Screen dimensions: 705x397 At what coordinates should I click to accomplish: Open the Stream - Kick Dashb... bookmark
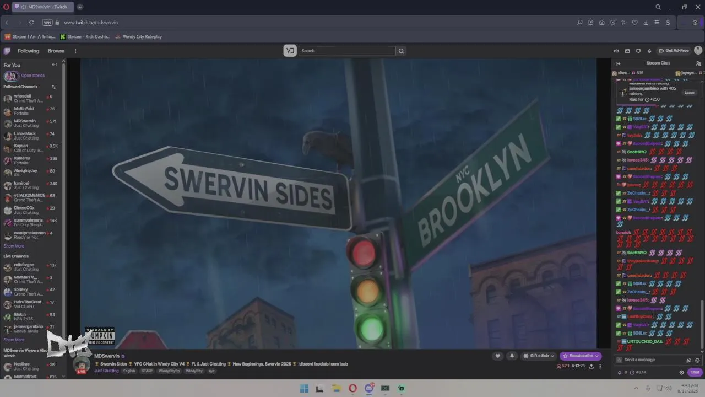click(x=85, y=37)
